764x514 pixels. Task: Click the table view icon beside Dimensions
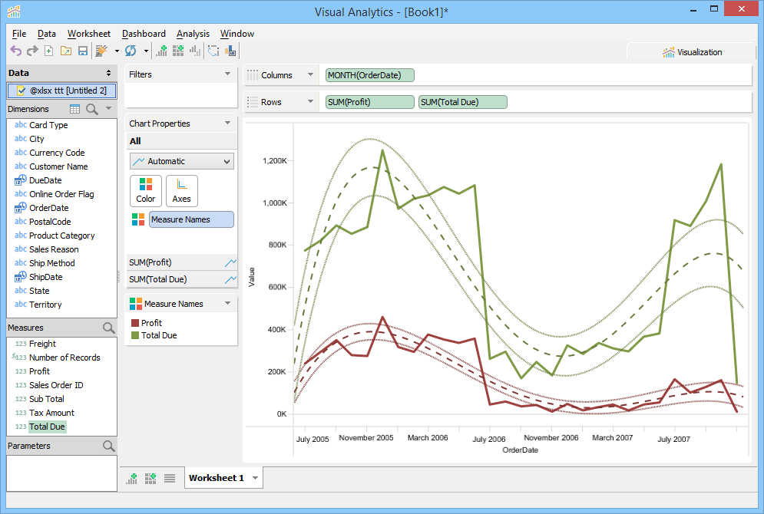coord(74,109)
